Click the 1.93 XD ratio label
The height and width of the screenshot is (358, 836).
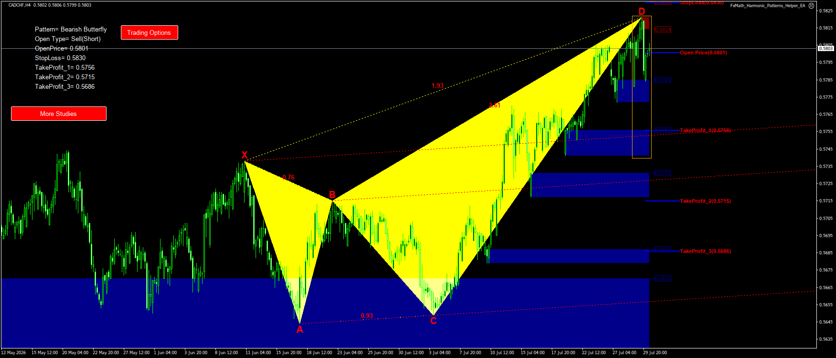point(438,85)
